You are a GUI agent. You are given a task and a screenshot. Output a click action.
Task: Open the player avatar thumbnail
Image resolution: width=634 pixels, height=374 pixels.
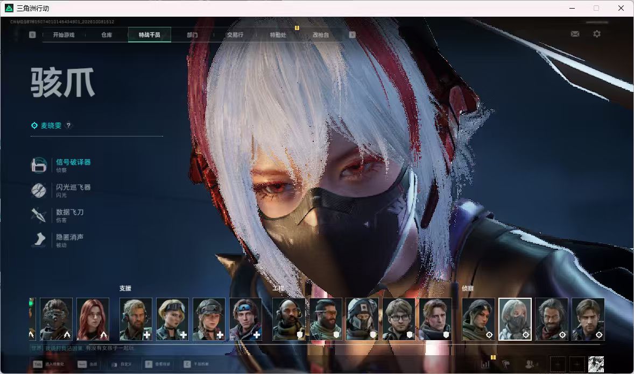point(596,364)
